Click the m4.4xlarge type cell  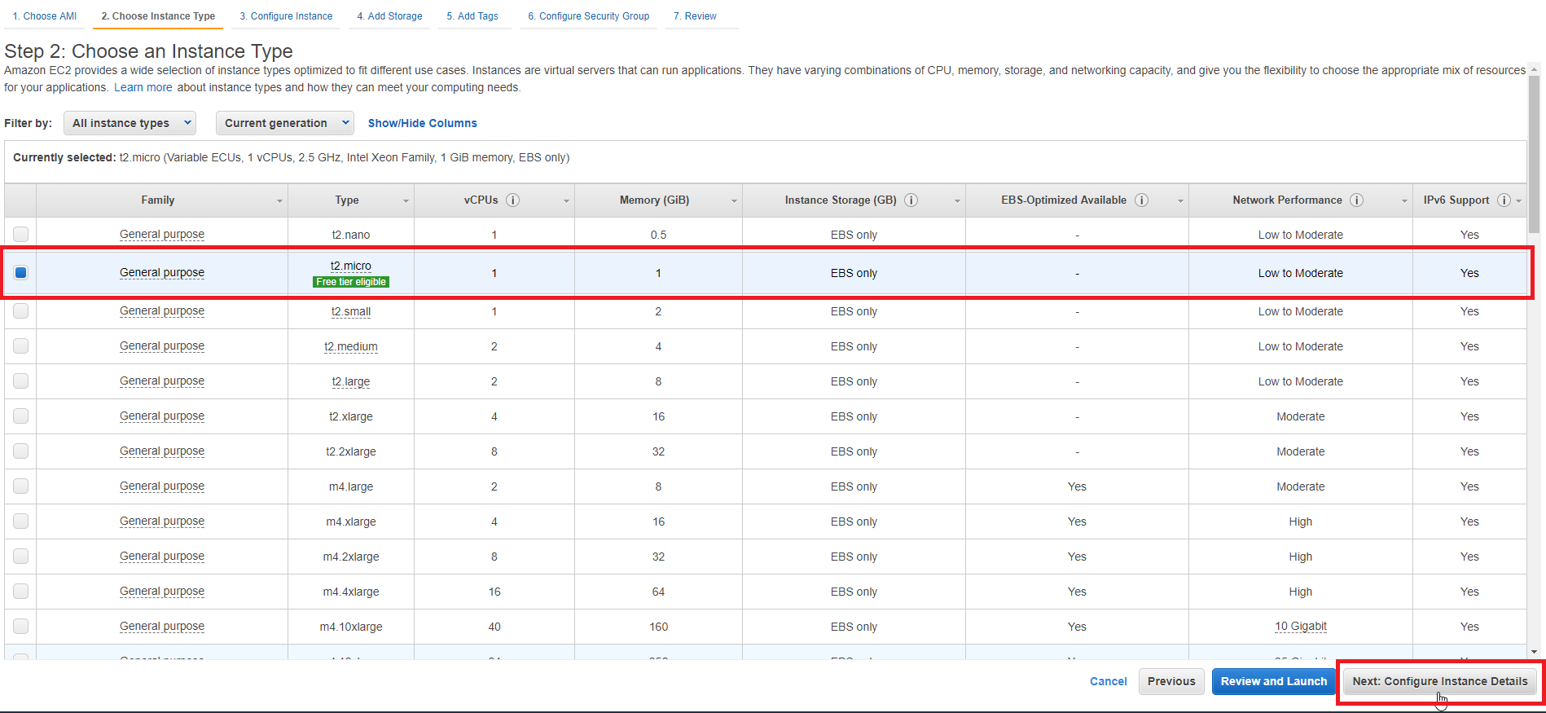[351, 592]
